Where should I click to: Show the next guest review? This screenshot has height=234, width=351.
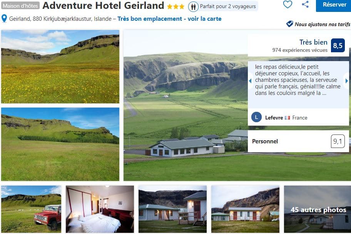tap(347, 81)
